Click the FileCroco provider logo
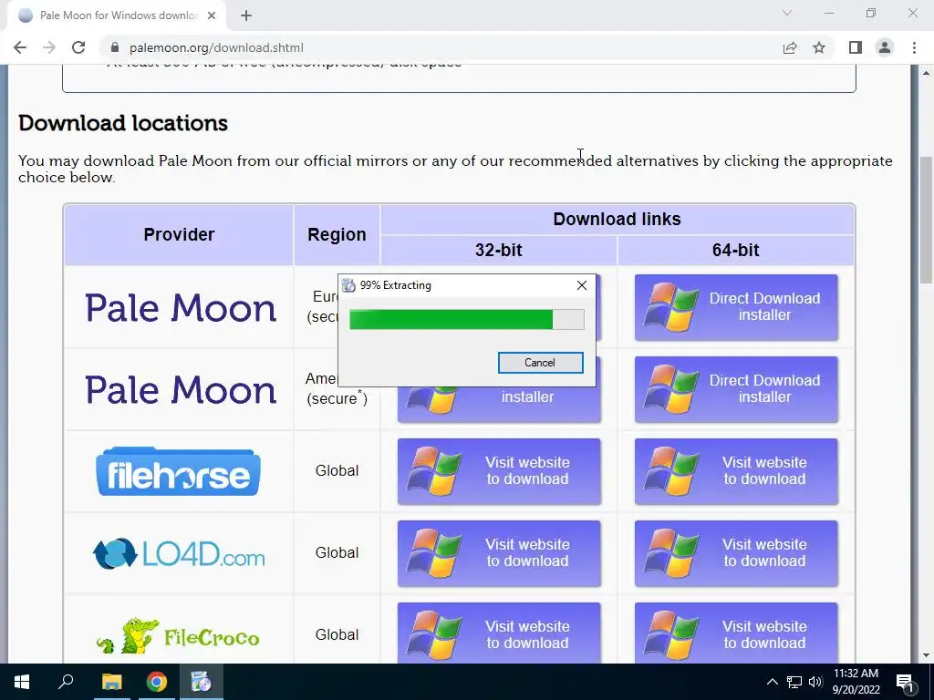 178,636
